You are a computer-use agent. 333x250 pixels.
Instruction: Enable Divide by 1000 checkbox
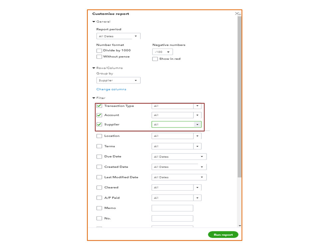click(99, 51)
